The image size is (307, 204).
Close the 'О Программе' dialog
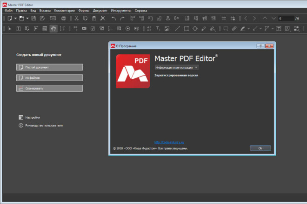[x=269, y=46]
